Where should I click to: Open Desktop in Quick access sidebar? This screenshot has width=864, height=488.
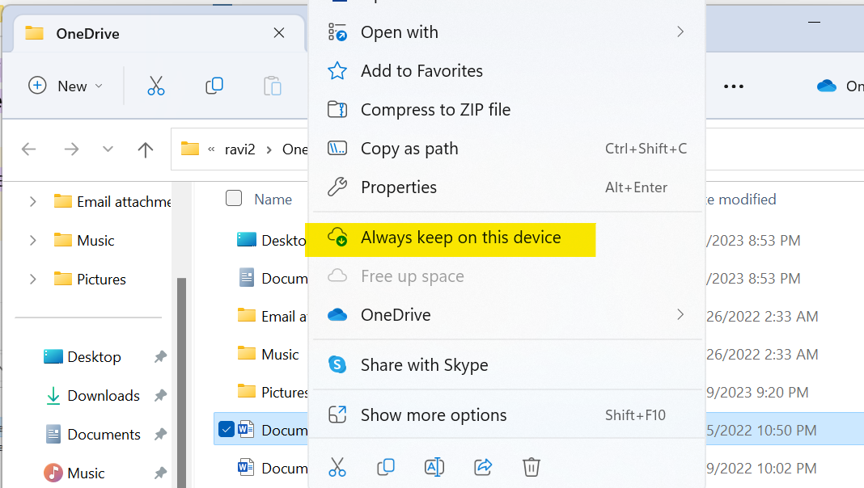point(94,357)
